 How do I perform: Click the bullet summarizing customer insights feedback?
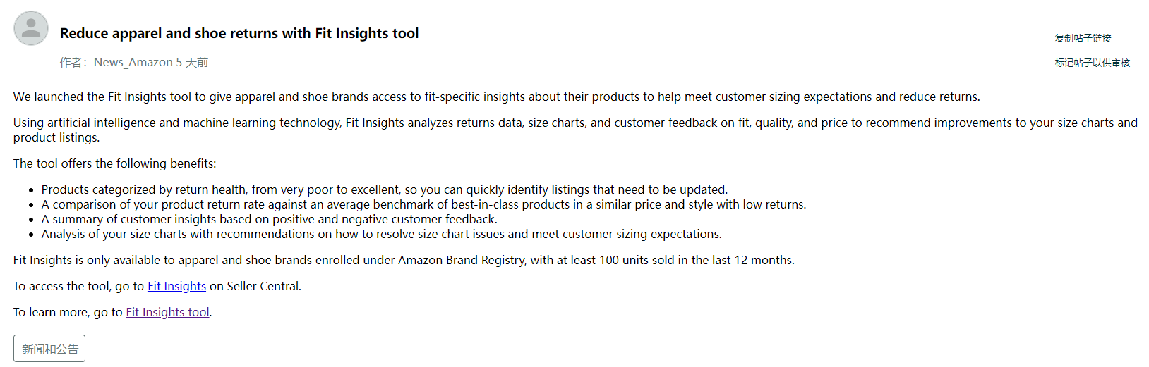[x=269, y=219]
